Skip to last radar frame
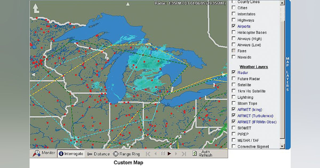The image size is (320, 168). 184,154
